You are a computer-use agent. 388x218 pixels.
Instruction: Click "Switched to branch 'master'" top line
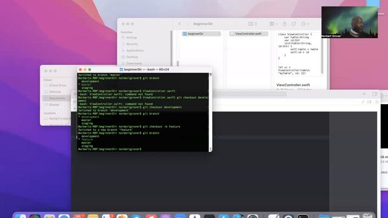pos(100,75)
